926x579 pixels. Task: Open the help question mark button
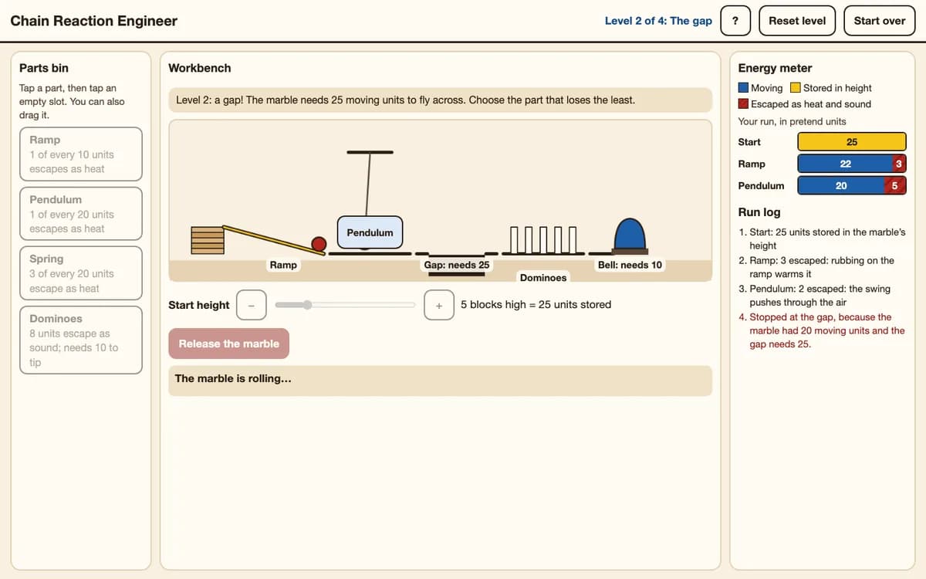(x=735, y=21)
